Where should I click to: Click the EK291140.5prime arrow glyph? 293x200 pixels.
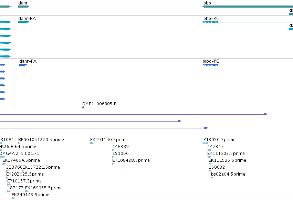92,143
